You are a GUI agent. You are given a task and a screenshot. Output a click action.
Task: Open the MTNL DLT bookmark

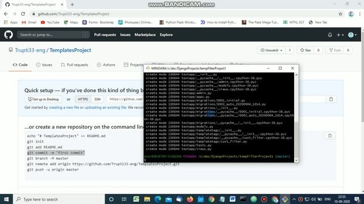coord(293,22)
